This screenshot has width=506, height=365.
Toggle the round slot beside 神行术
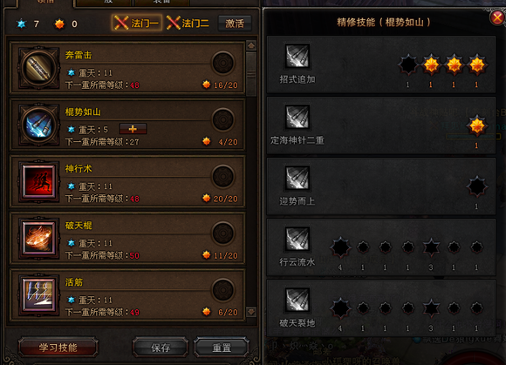tap(223, 177)
